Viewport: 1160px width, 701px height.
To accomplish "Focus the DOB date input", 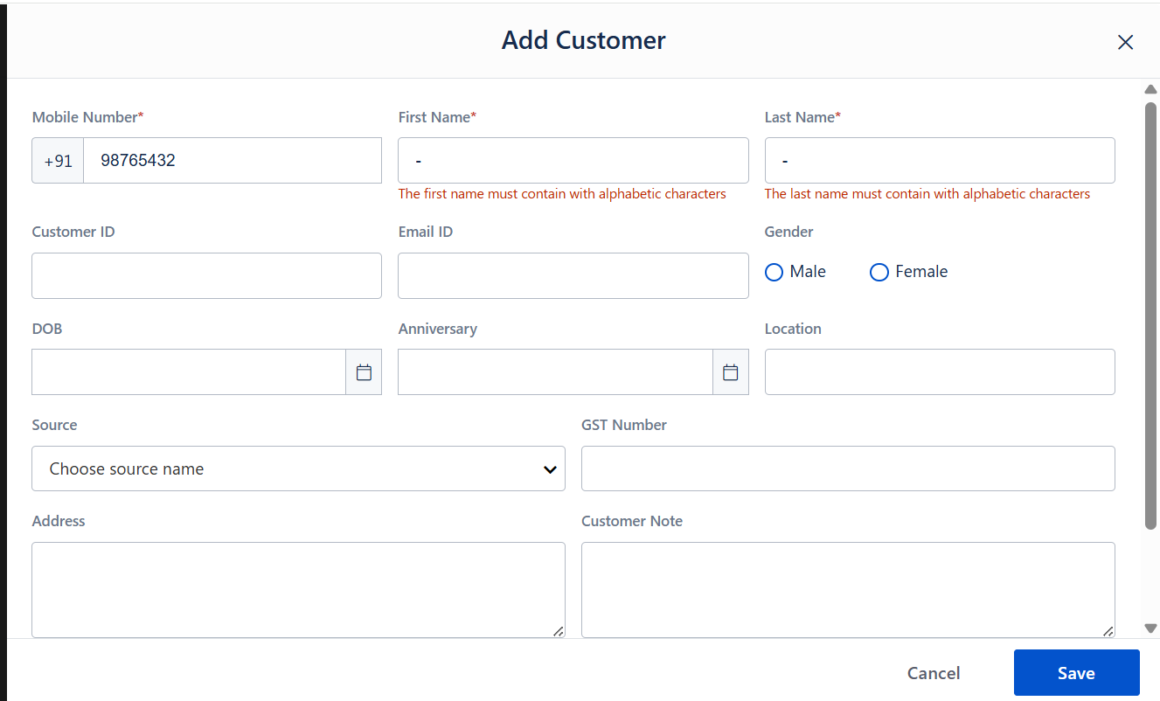I will pos(189,372).
